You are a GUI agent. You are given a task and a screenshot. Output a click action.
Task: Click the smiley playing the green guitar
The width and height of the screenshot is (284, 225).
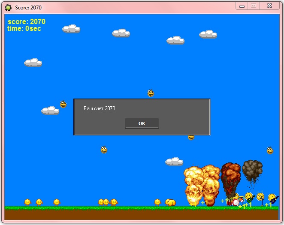coord(250,198)
